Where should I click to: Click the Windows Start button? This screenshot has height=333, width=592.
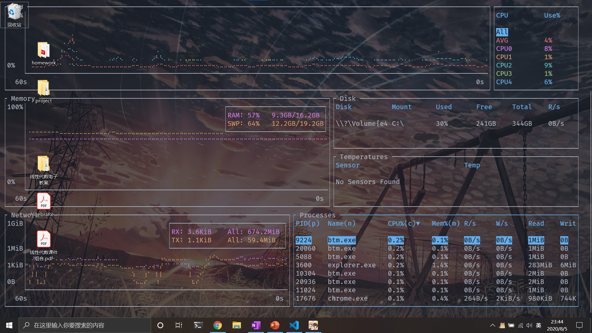[9, 325]
